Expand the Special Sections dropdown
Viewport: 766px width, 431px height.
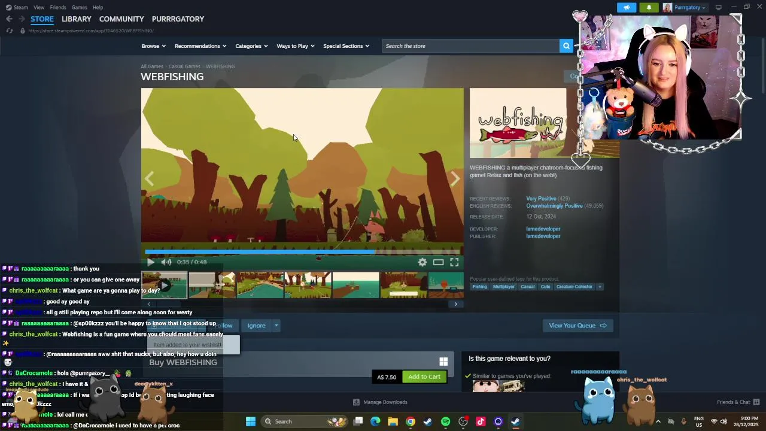click(x=346, y=46)
